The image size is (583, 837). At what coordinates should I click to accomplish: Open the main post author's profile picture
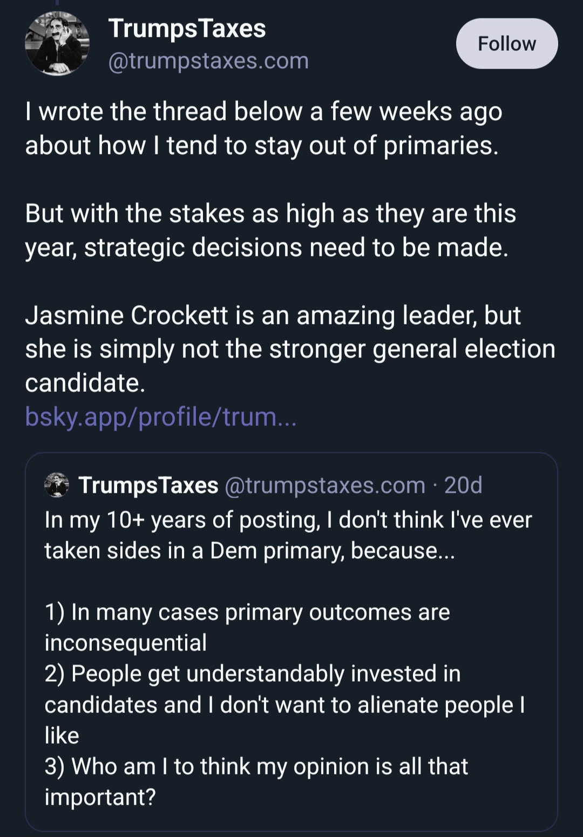(x=57, y=44)
